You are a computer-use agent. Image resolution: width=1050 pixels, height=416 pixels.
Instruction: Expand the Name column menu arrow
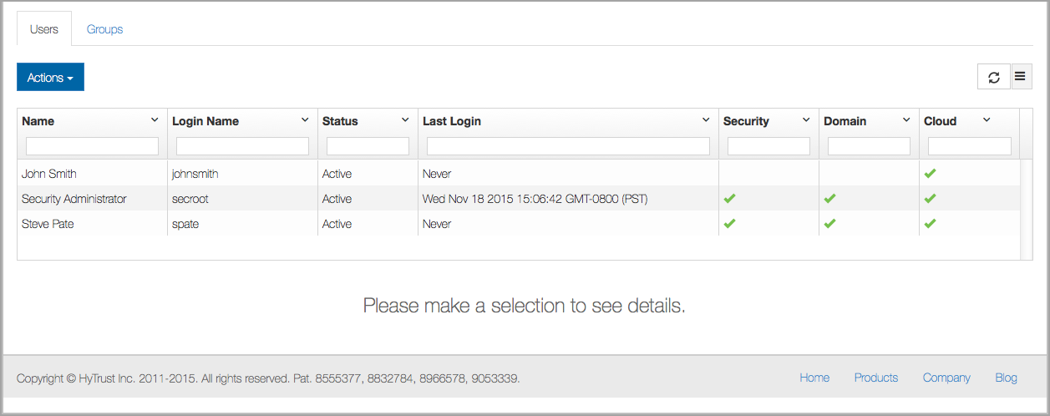click(155, 120)
